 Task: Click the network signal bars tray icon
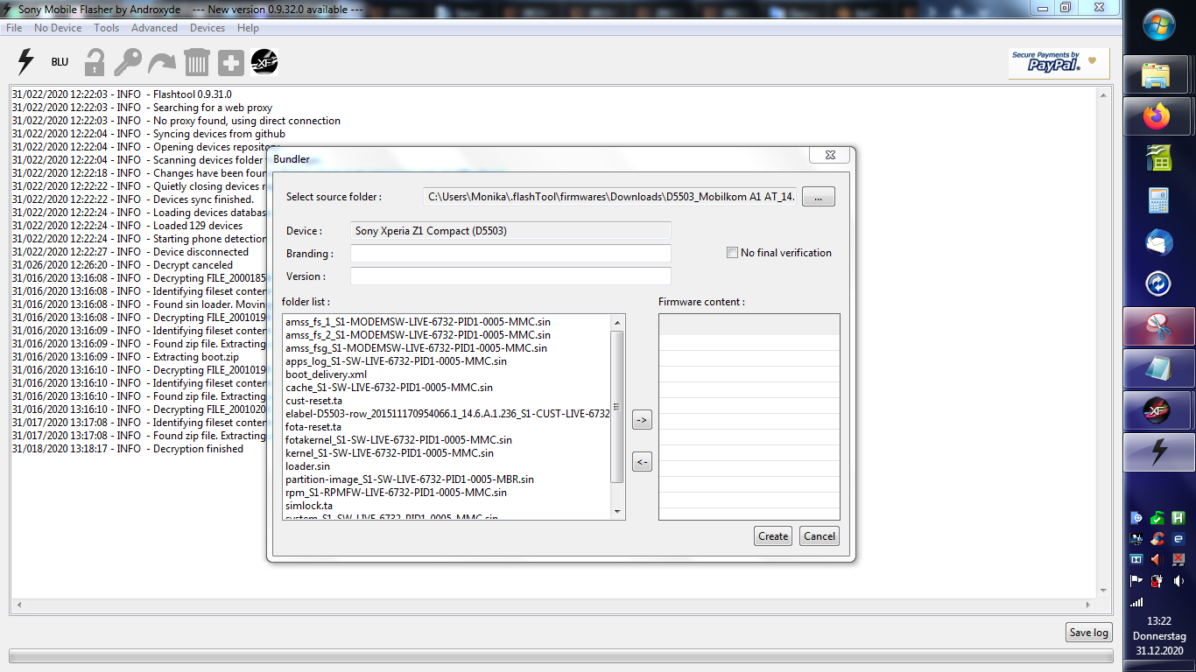1136,602
